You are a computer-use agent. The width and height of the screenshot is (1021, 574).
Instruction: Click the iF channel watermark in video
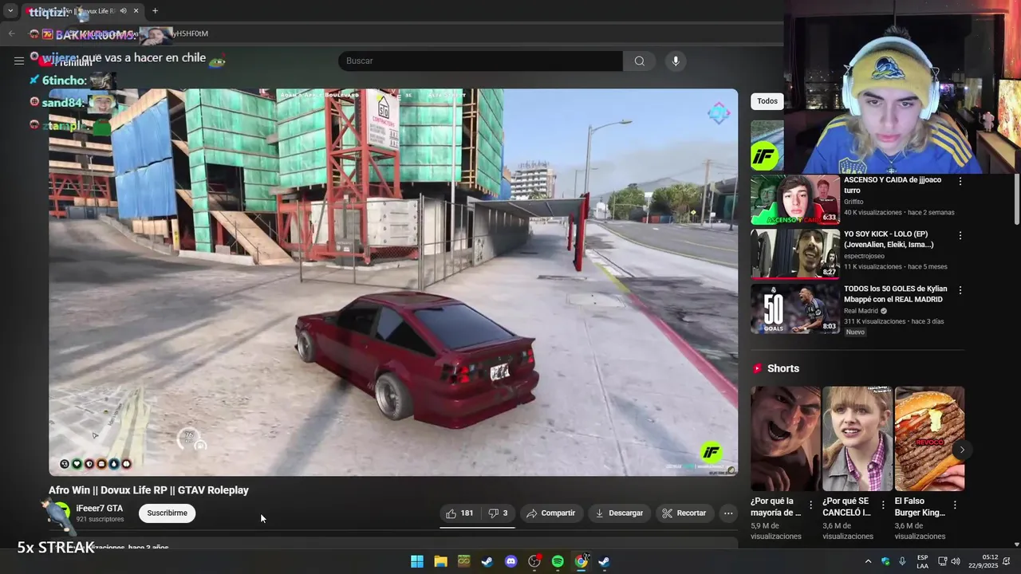711,453
